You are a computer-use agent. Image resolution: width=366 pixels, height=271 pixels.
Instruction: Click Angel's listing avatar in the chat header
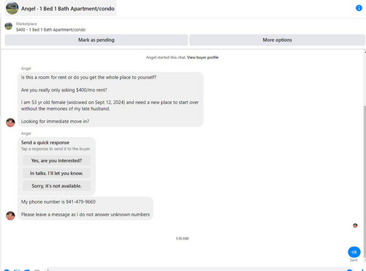pyautogui.click(x=12, y=8)
